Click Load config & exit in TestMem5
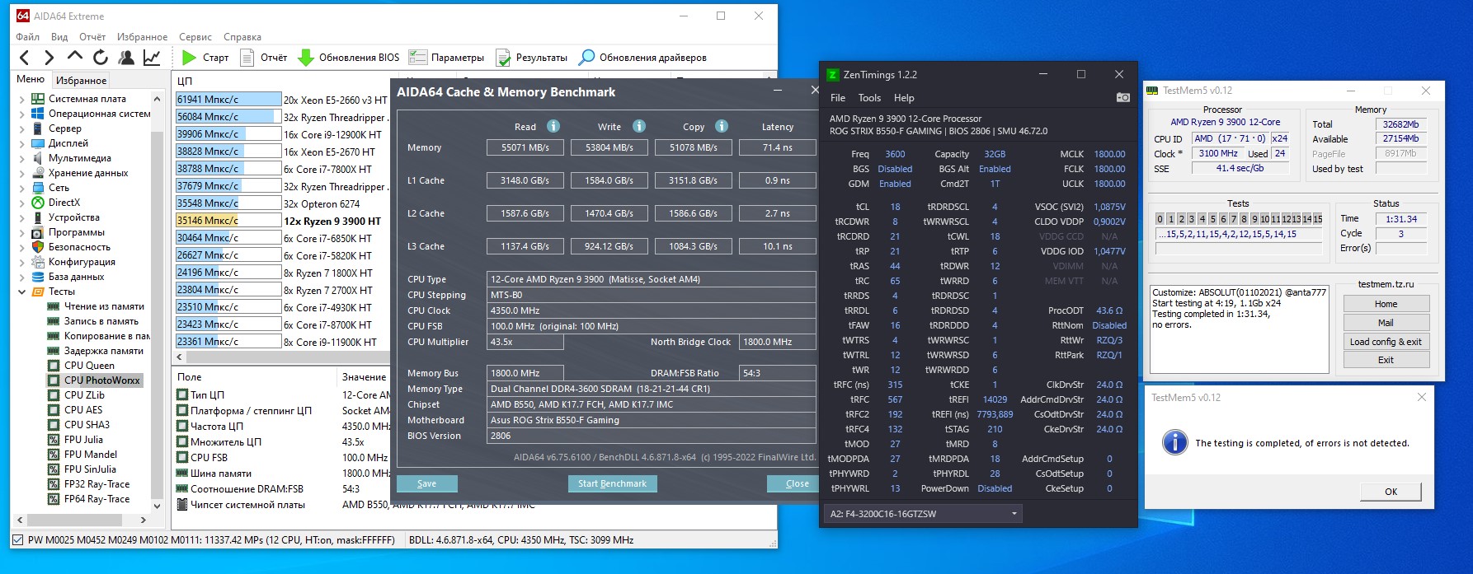This screenshot has height=574, width=1473. pos(1386,342)
